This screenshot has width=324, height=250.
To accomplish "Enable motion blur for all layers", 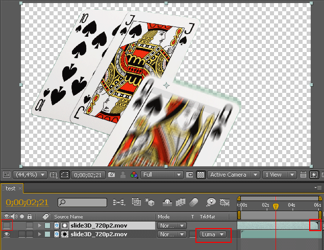I will pyautogui.click(x=193, y=202).
